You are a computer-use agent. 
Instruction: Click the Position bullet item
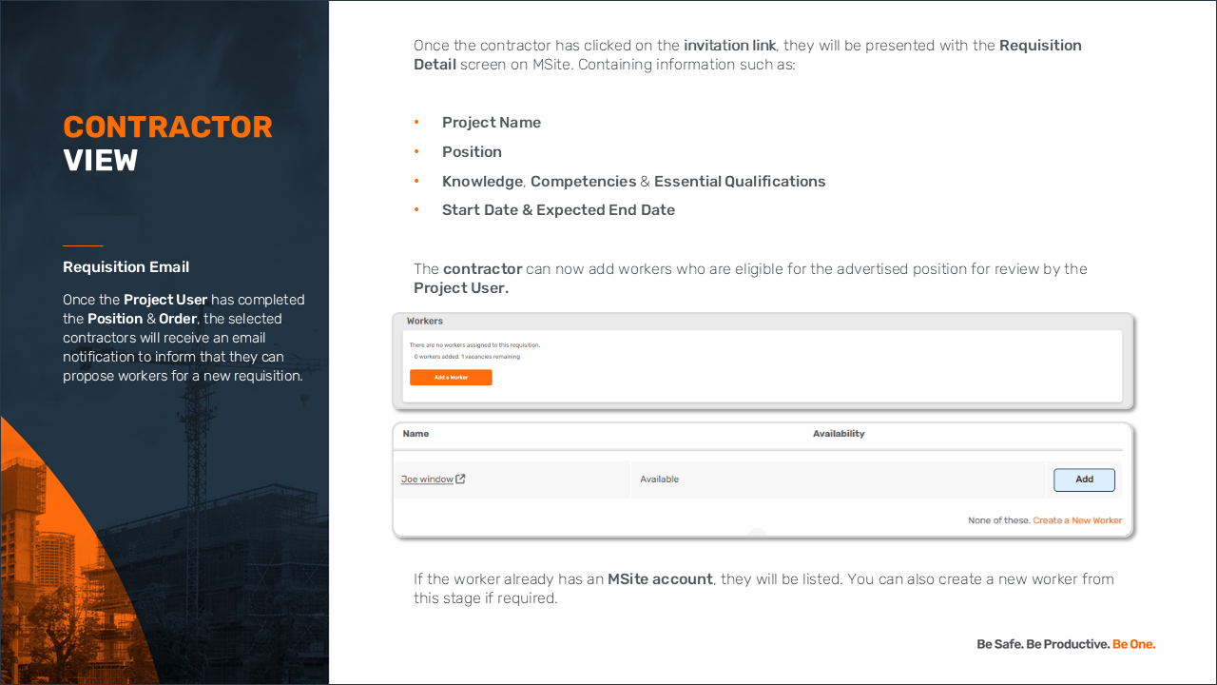tap(472, 152)
